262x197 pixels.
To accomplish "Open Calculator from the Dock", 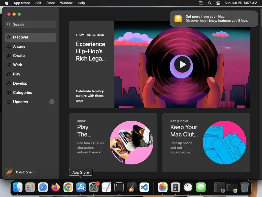I will [176, 187].
